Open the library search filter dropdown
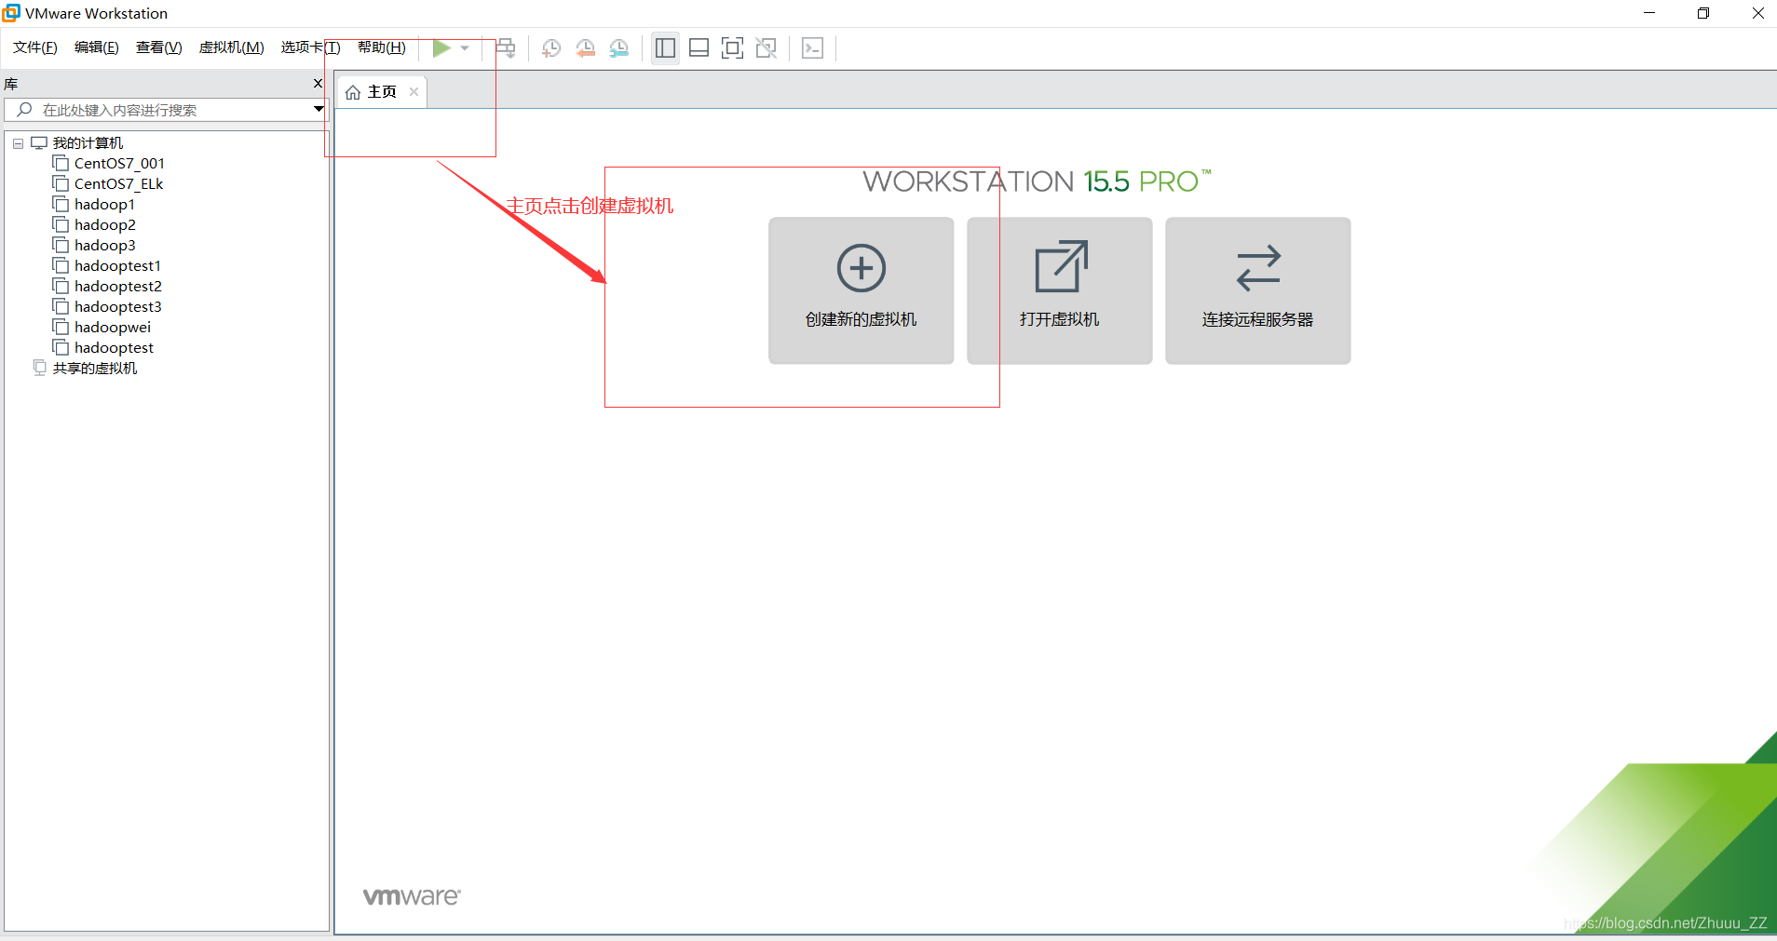Viewport: 1777px width, 941px height. pyautogui.click(x=319, y=110)
